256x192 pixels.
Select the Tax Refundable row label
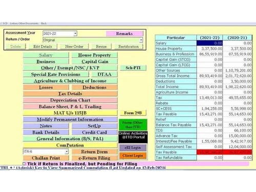pyautogui.click(x=176, y=158)
